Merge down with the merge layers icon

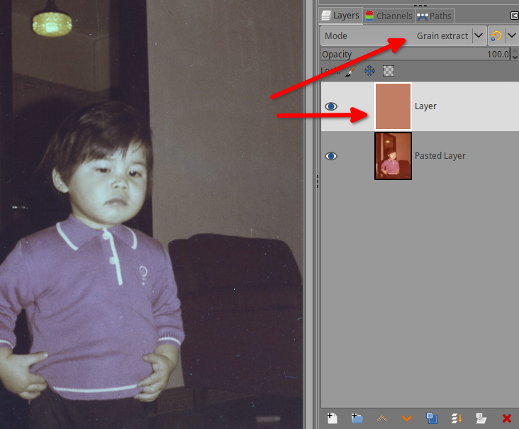(x=457, y=418)
